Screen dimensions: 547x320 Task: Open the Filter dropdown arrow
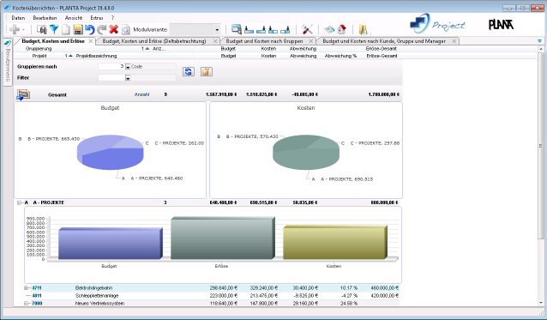coord(128,78)
